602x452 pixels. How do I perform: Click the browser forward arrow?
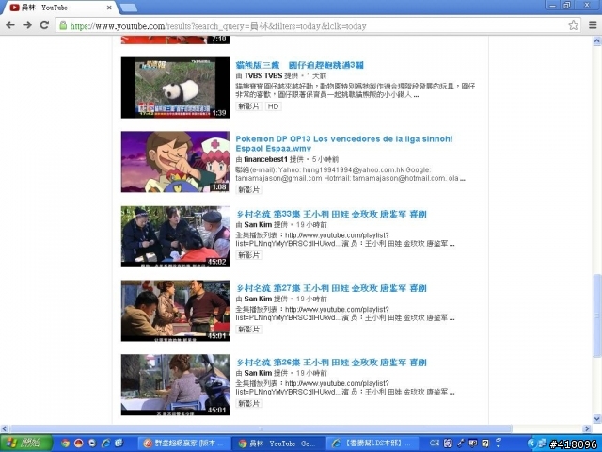point(27,25)
